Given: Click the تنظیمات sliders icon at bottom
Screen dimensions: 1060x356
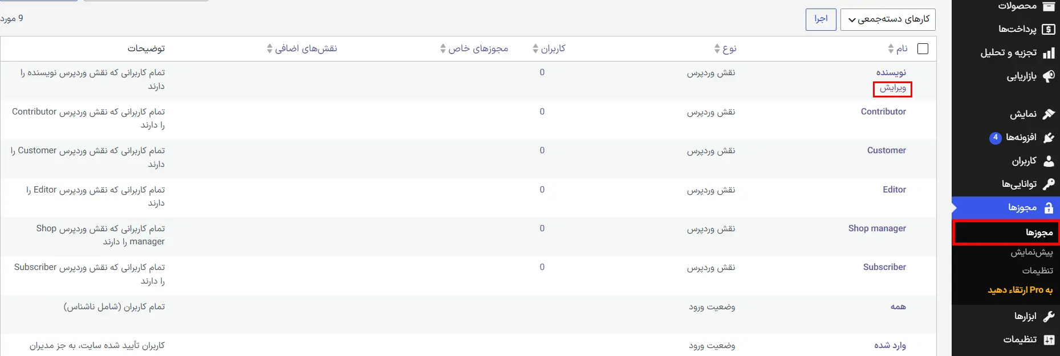Looking at the screenshot, I should (x=1049, y=340).
